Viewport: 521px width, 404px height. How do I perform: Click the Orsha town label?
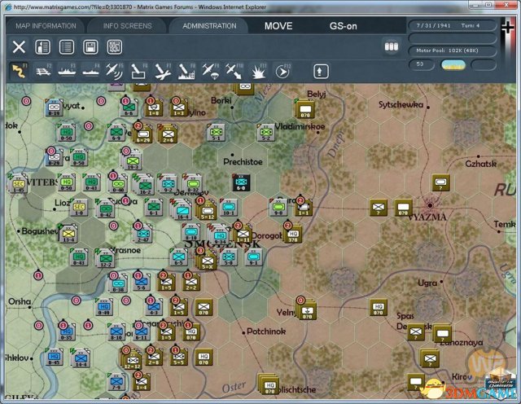(x=20, y=301)
